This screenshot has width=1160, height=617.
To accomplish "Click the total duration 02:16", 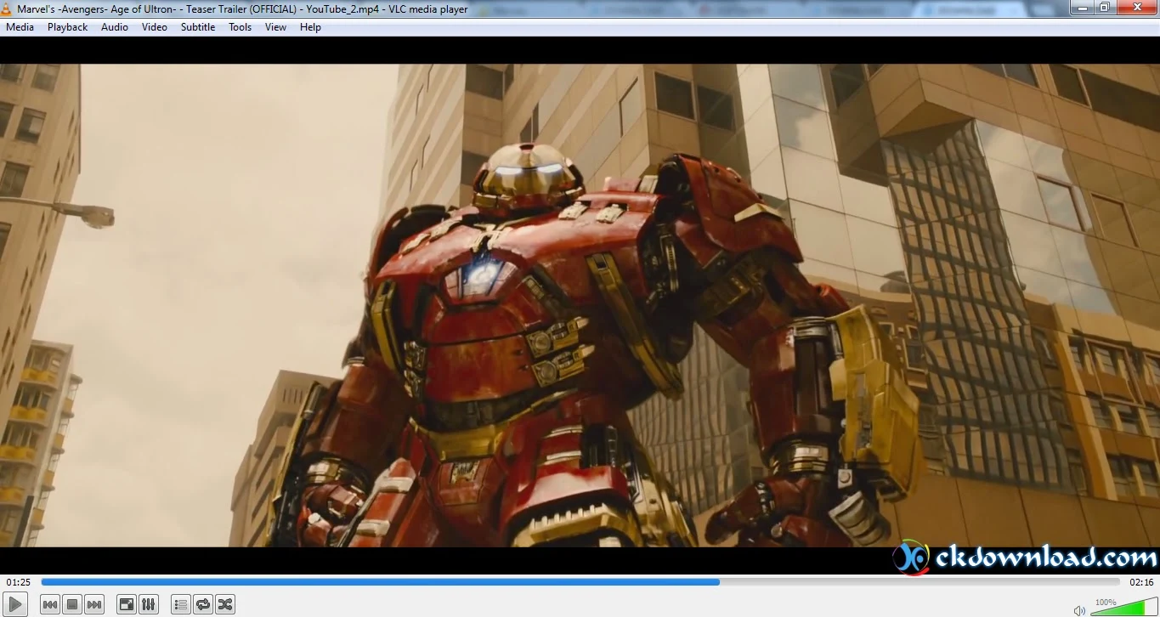I will point(1141,582).
